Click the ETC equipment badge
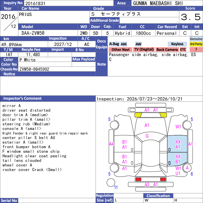The image size is (203, 203). tap(183, 49)
